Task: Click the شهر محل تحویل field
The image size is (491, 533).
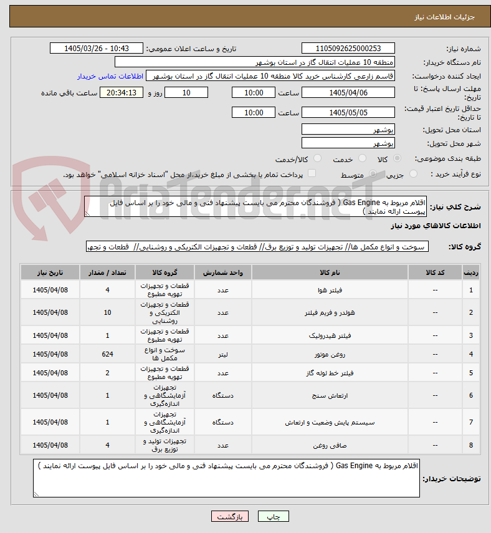Action: pyautogui.click(x=348, y=143)
